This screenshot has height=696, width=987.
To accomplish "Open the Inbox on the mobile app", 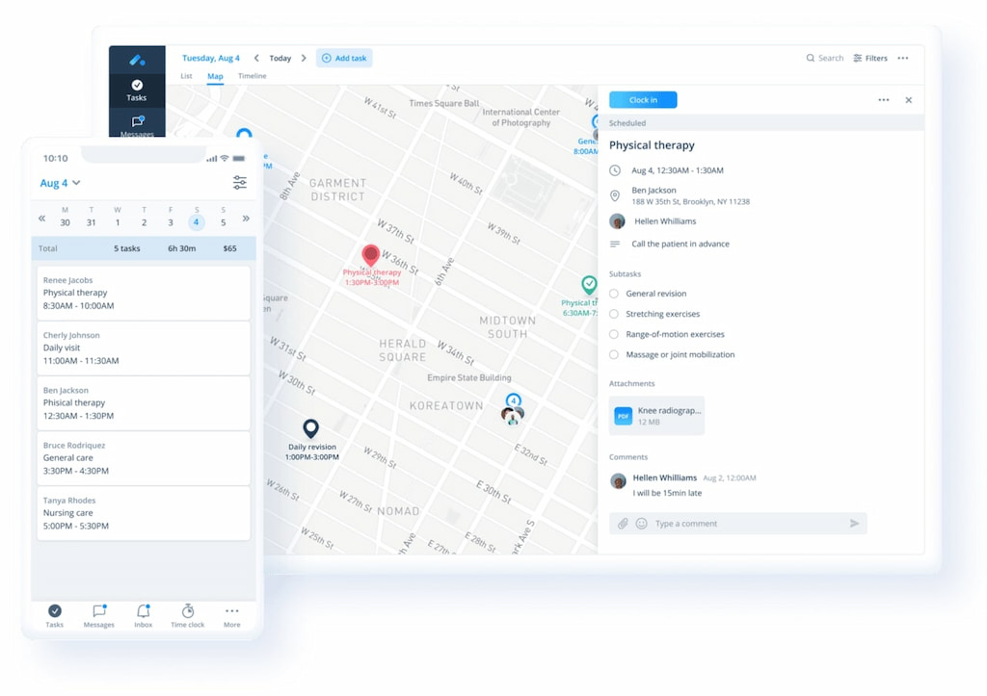I will pos(143,615).
